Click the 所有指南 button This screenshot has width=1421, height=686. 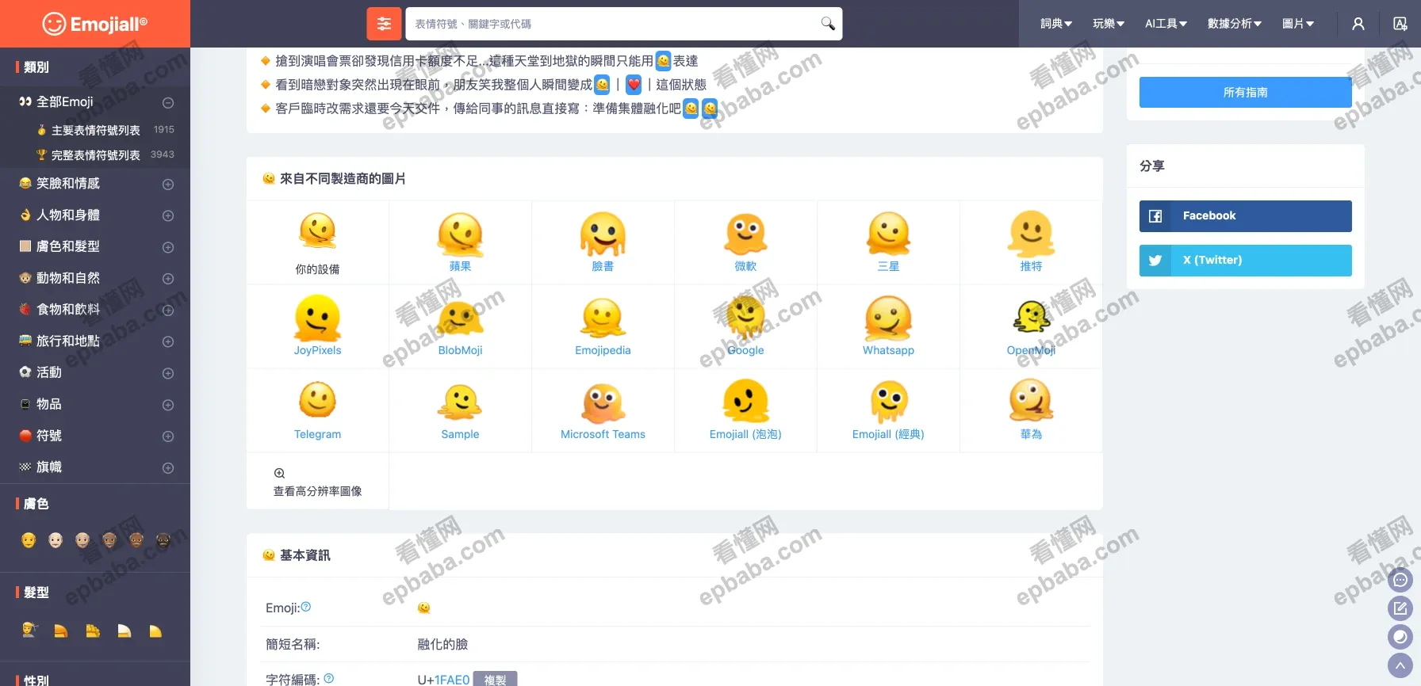(1246, 93)
